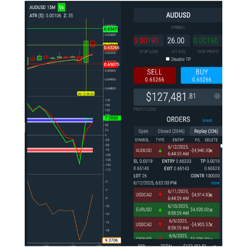Open the profit/loss settings gear
Viewport: 247px width, 247px height.
(217, 96)
